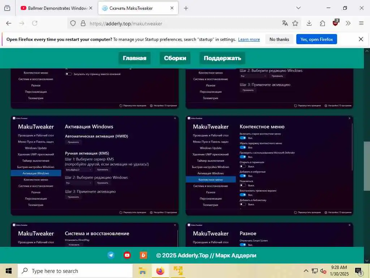This screenshot has width=370, height=278.
Task: Show hidden icons in system tray
Action: click(x=306, y=271)
